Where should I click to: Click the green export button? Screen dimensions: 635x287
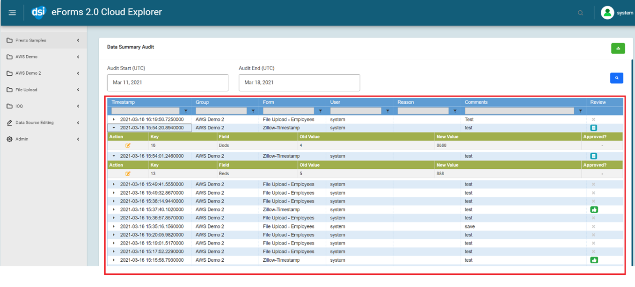pyautogui.click(x=618, y=48)
